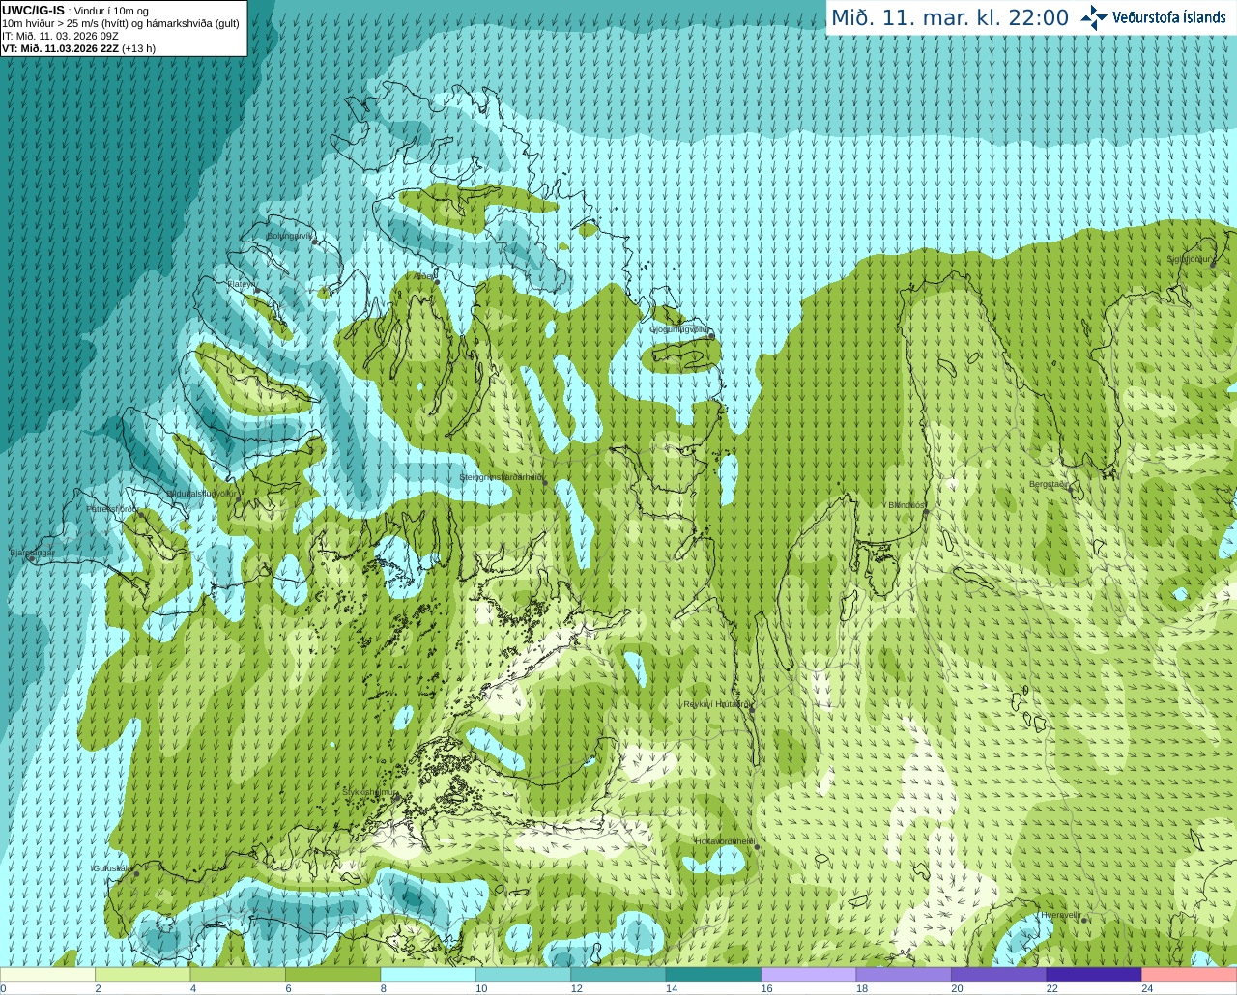Select the 16–18 m/s lavender swatch
The image size is (1237, 995).
(x=809, y=975)
